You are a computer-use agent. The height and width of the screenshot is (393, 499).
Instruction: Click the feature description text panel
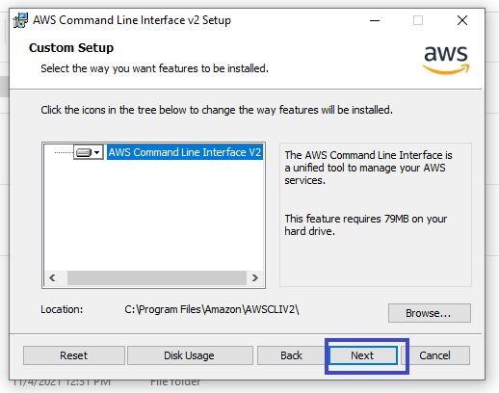376,215
